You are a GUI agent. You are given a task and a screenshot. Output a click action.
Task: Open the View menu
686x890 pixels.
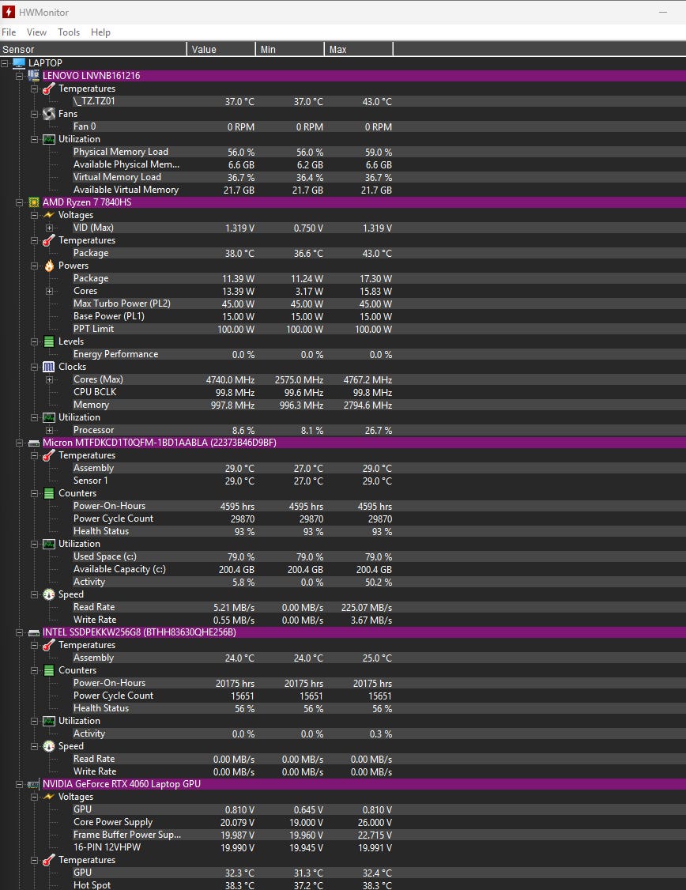pyautogui.click(x=36, y=32)
